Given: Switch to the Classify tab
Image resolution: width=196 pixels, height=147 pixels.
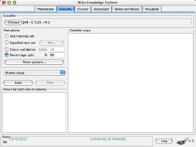Looking at the screenshot, I should (66, 9).
